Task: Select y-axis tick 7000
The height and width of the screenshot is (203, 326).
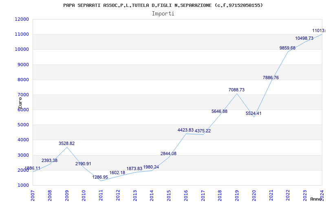Action: point(23,95)
